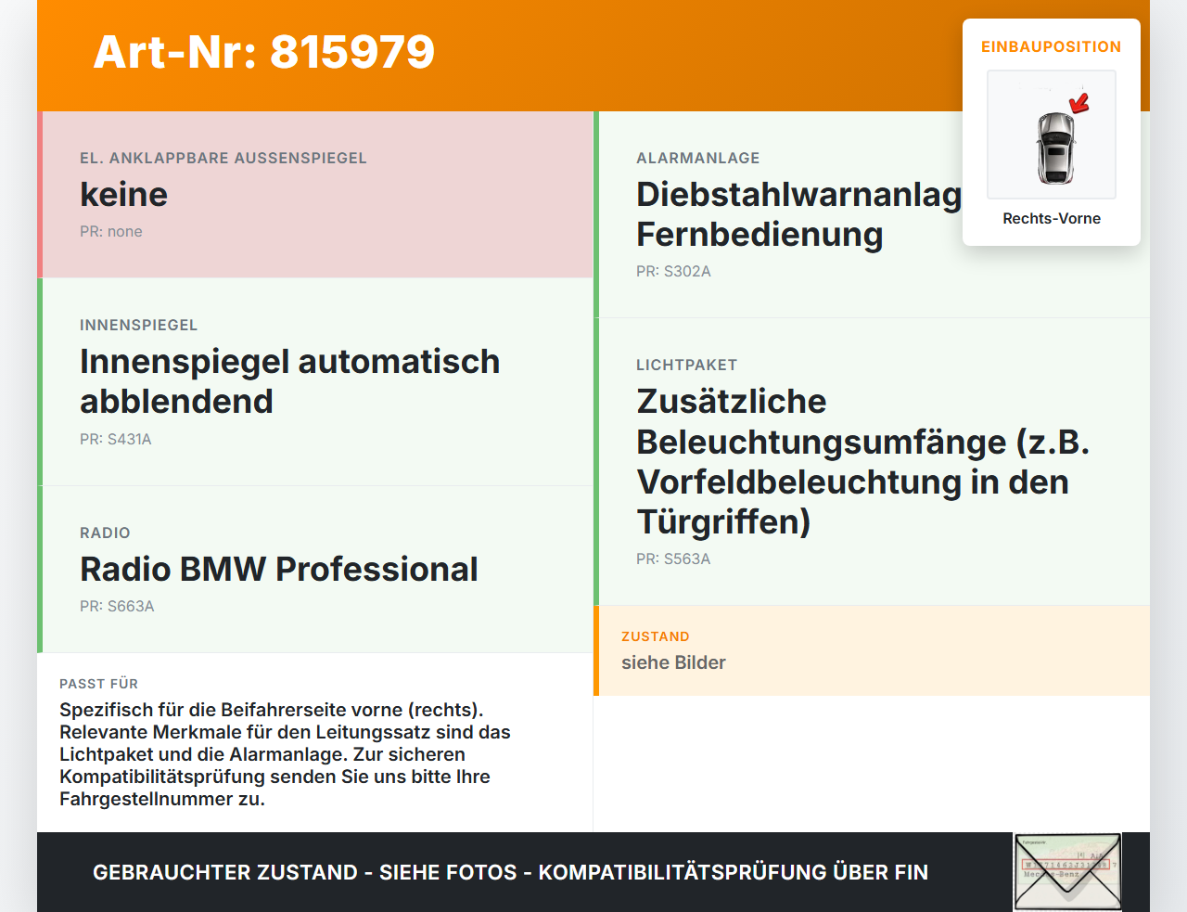This screenshot has height=912, width=1187.
Task: Select 'Zusätzliche Beleuchtungsumfänge' description text
Action: [x=863, y=461]
